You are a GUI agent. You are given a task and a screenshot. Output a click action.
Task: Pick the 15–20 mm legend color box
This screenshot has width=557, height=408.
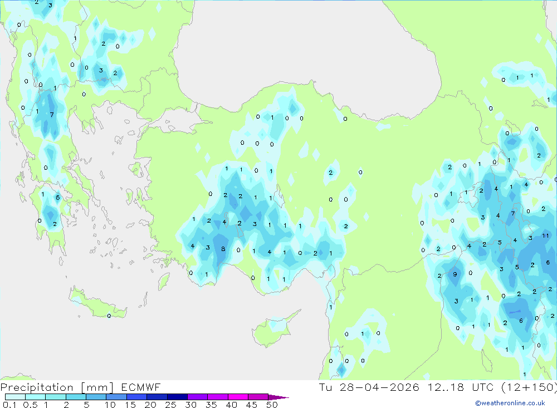click(x=137, y=397)
